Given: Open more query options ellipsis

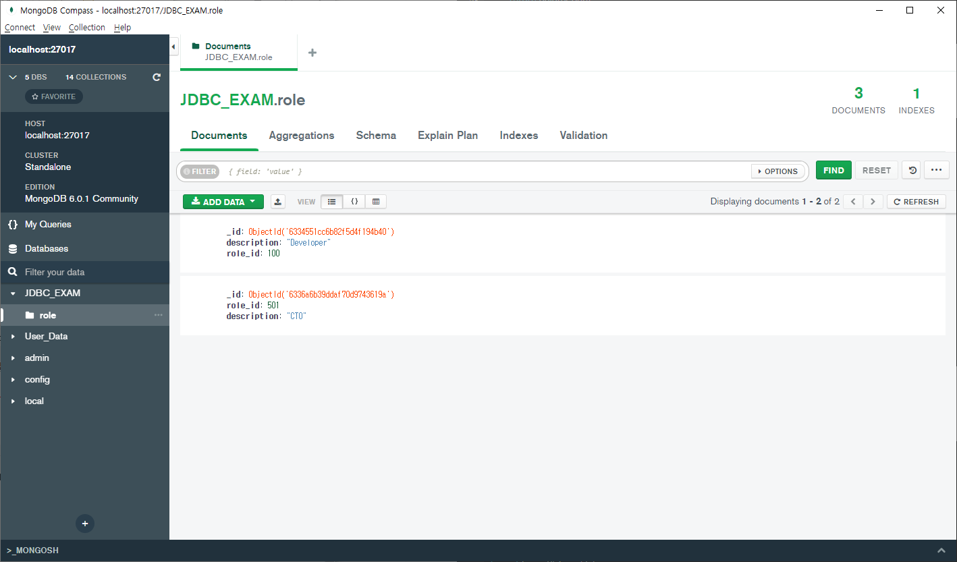Looking at the screenshot, I should pyautogui.click(x=936, y=171).
